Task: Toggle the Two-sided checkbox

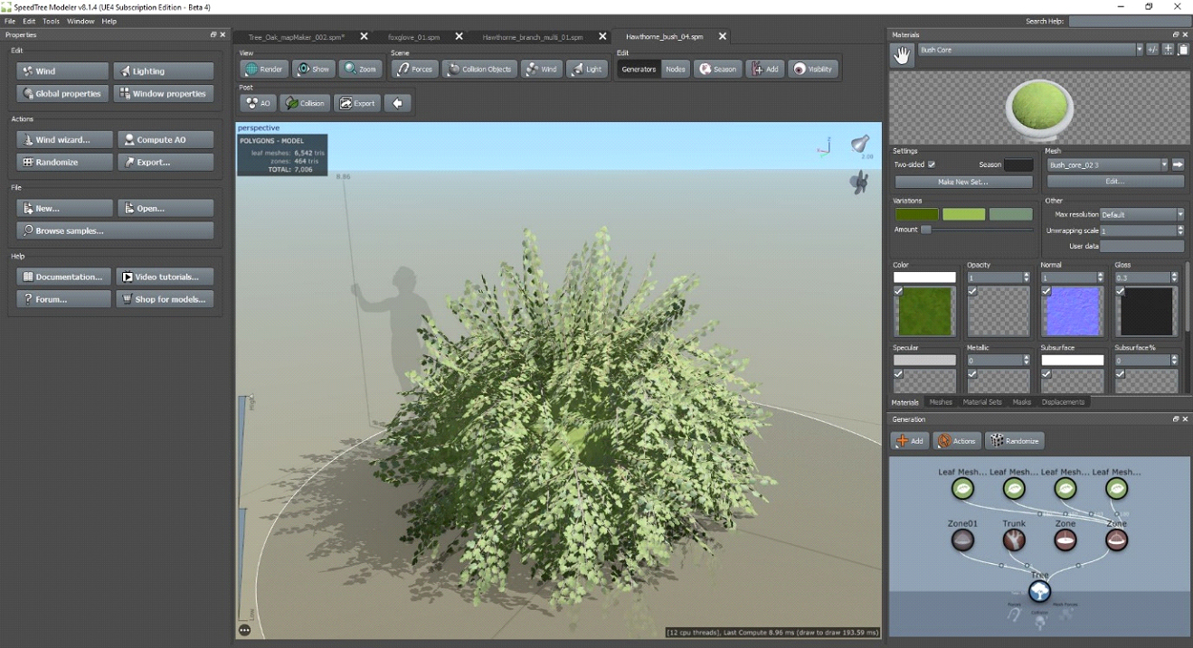Action: (932, 164)
